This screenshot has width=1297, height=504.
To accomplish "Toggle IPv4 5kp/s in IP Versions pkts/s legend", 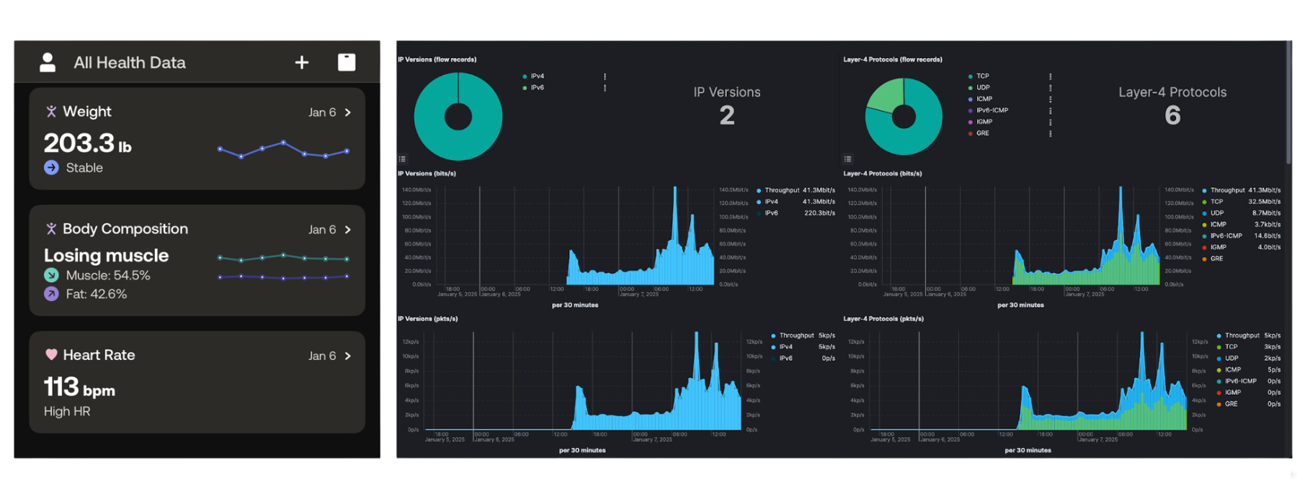I will click(803, 347).
